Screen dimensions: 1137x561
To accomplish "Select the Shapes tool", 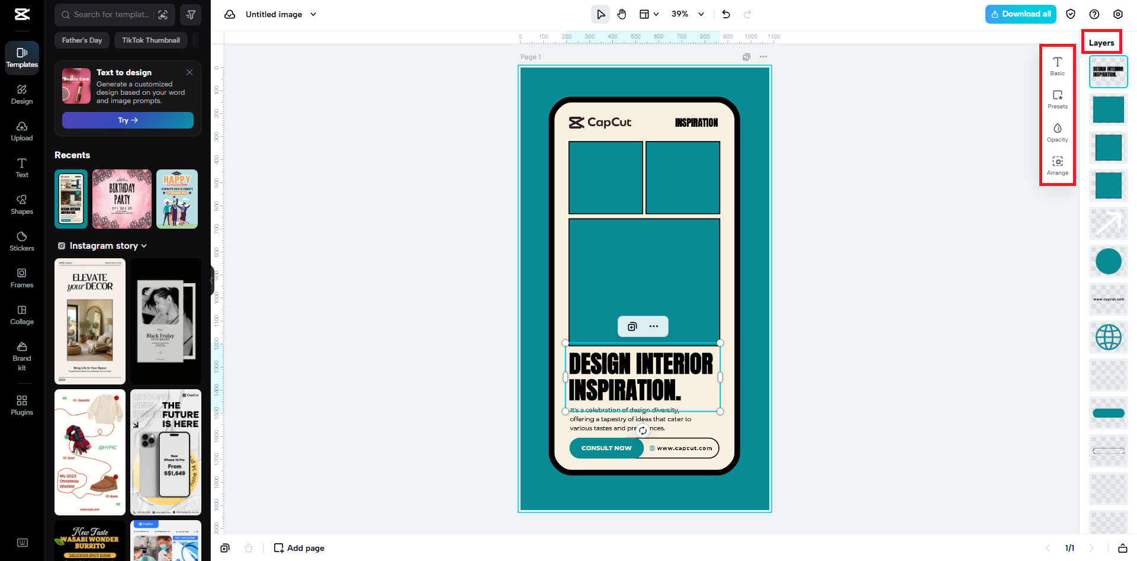I will (x=21, y=204).
